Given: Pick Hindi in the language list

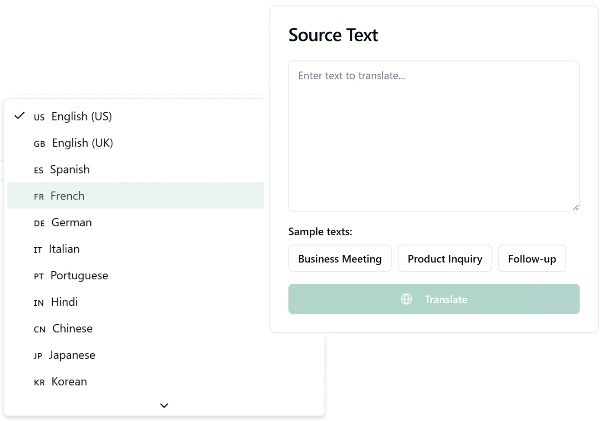Looking at the screenshot, I should [64, 302].
